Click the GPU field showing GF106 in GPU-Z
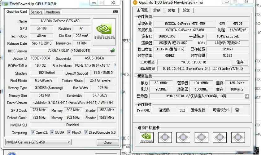The width and height of the screenshot is (261, 155). (x=41, y=28)
